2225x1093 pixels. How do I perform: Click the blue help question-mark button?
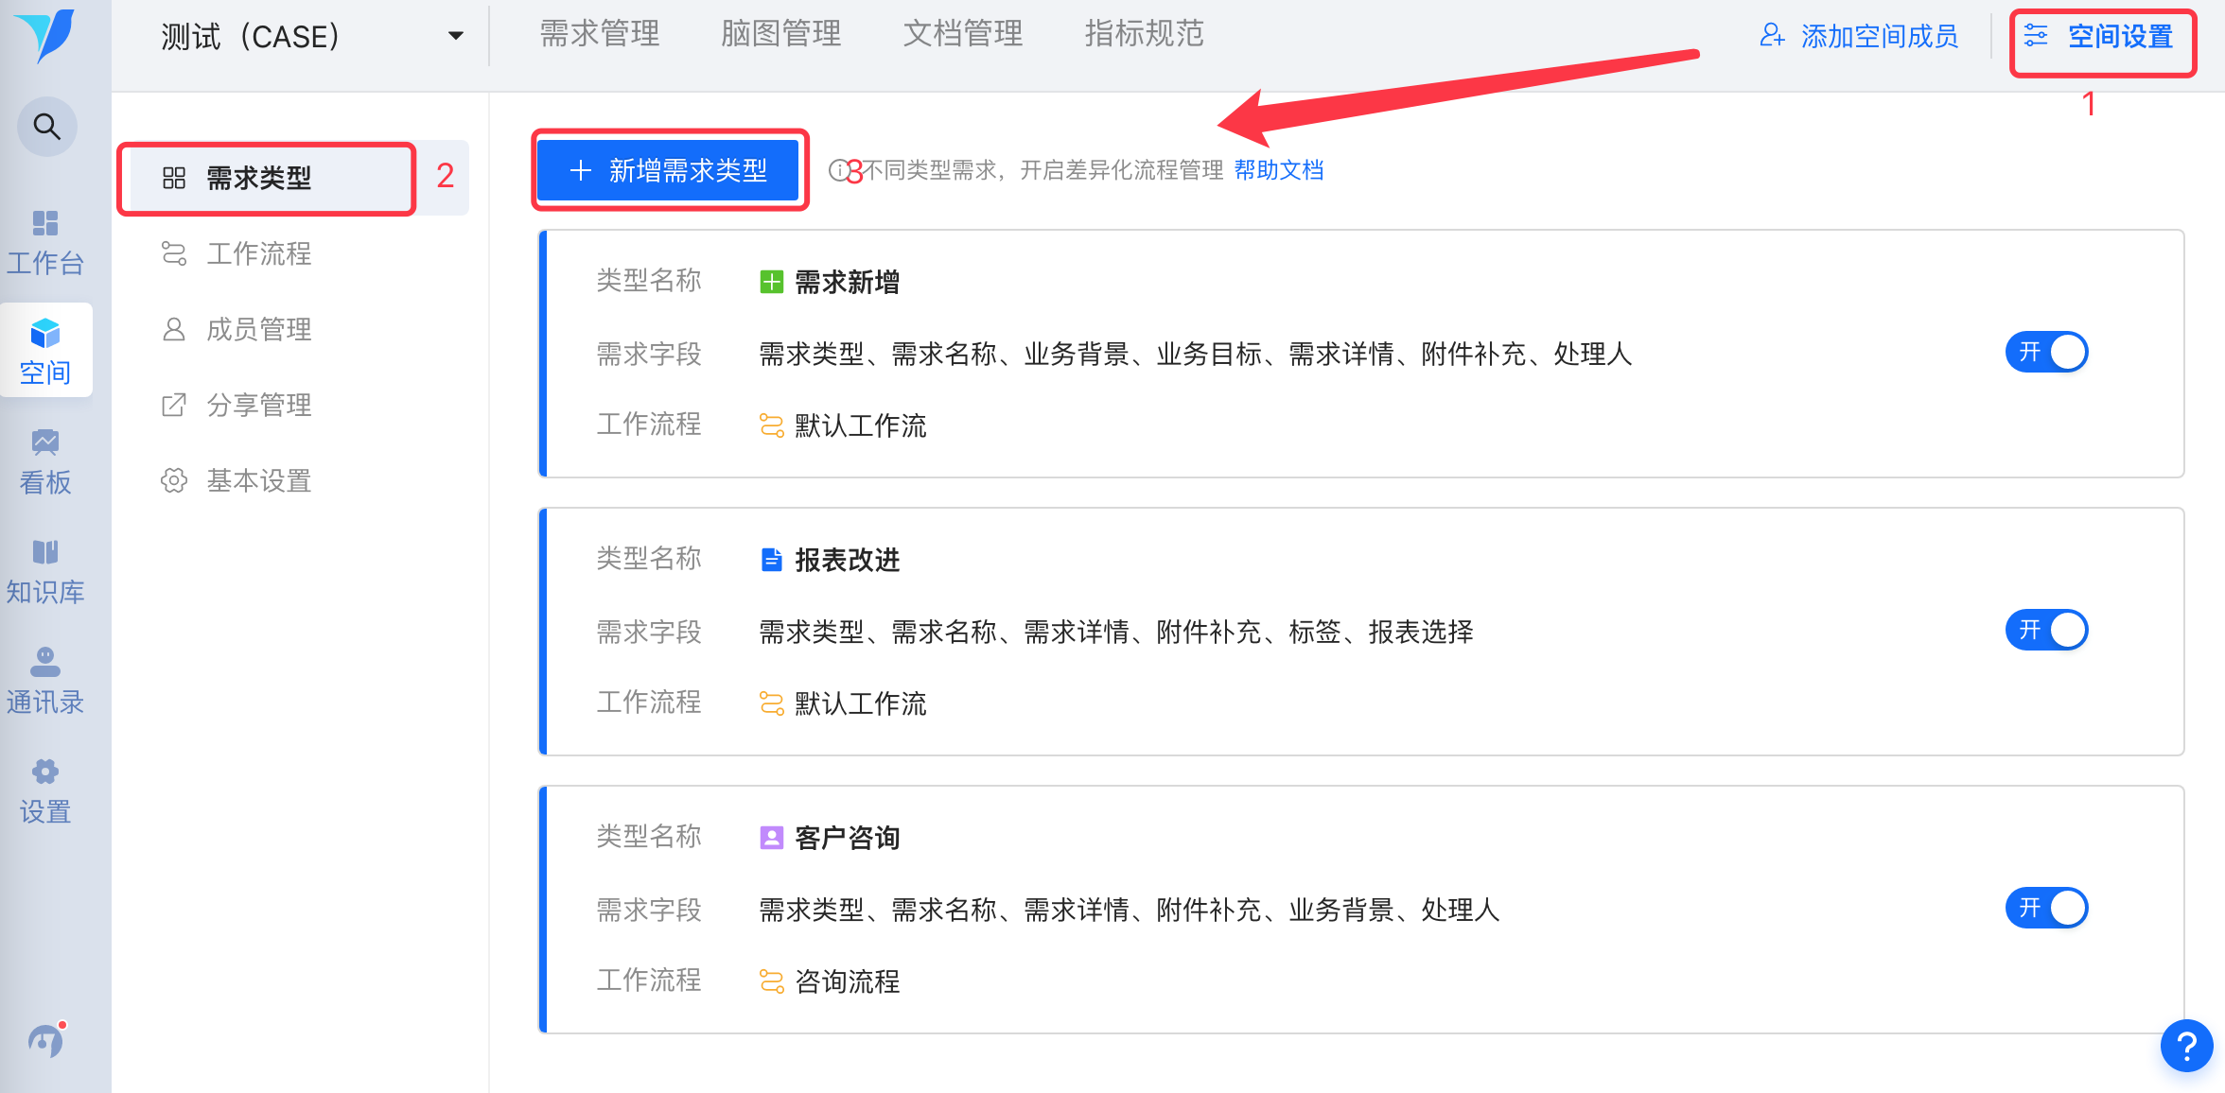pos(2185,1046)
